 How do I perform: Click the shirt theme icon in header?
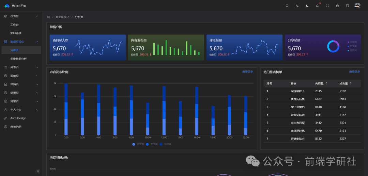[x=348, y=6]
